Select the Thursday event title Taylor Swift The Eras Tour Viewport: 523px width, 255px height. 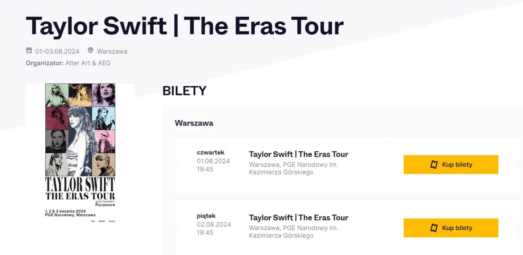[299, 154]
